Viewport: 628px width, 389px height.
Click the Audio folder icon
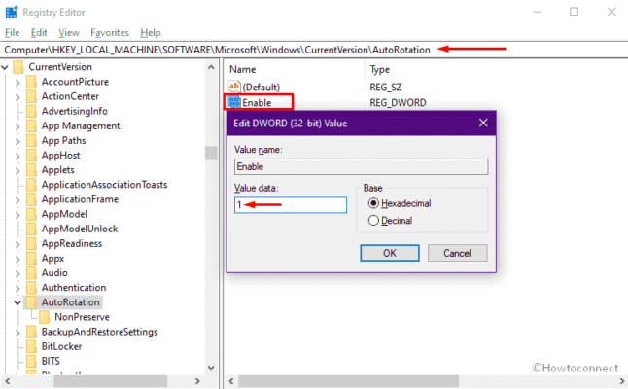[31, 273]
